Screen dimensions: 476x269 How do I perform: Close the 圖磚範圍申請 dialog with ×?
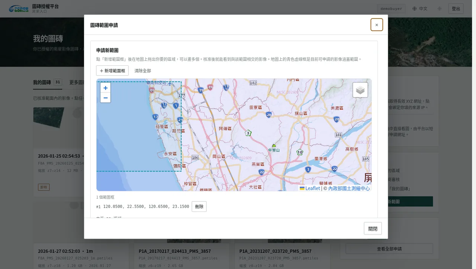[377, 25]
